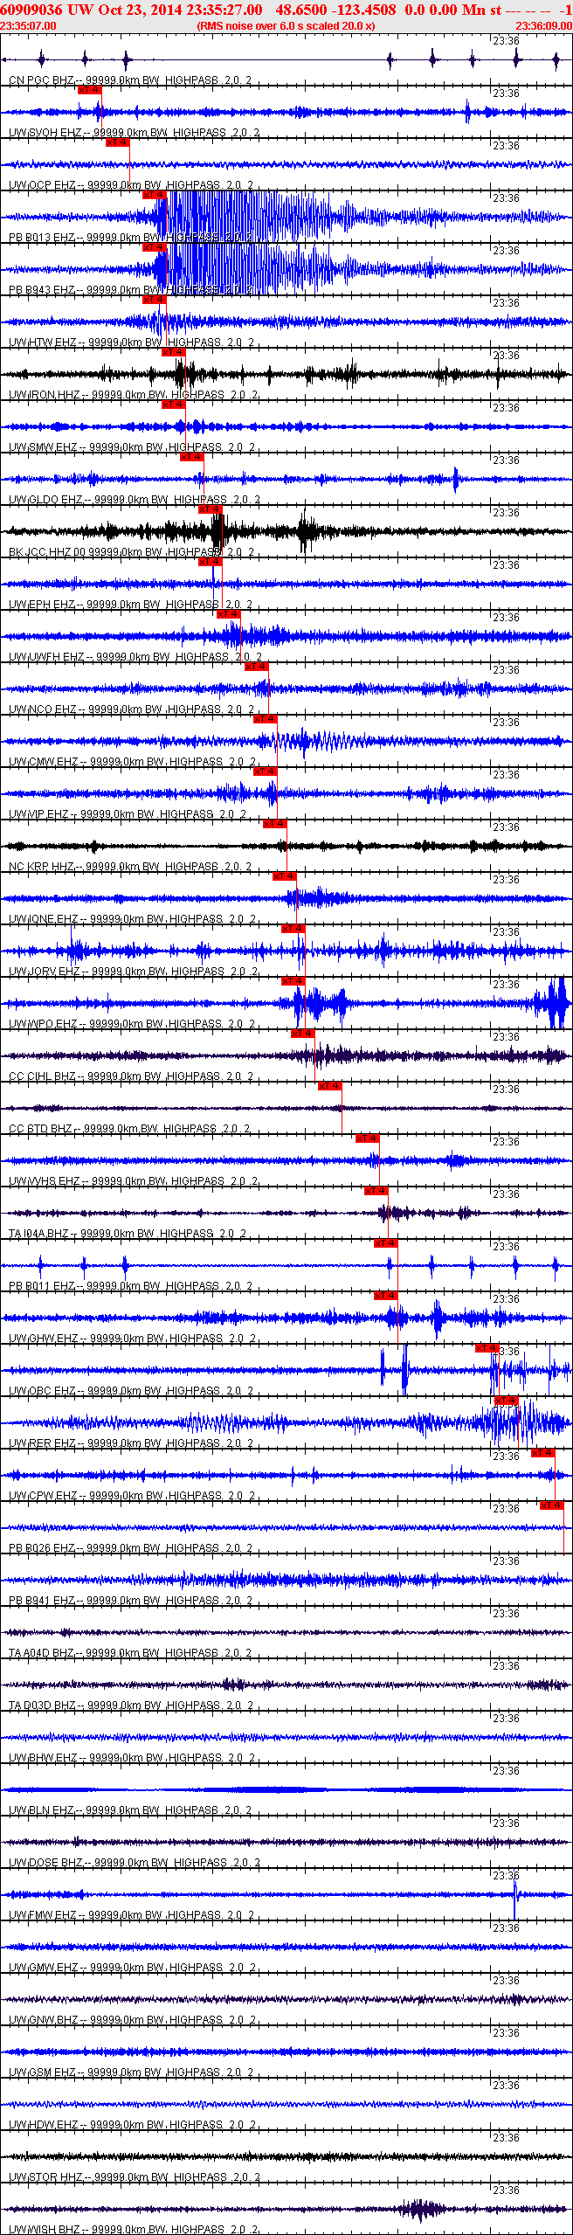Click pick flag on the UW CPW trace
This screenshot has width=573, height=2235.
coord(543,1453)
